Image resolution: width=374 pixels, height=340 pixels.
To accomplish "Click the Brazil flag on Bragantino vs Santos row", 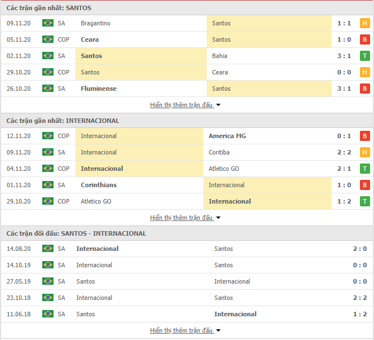I will [x=48, y=23].
